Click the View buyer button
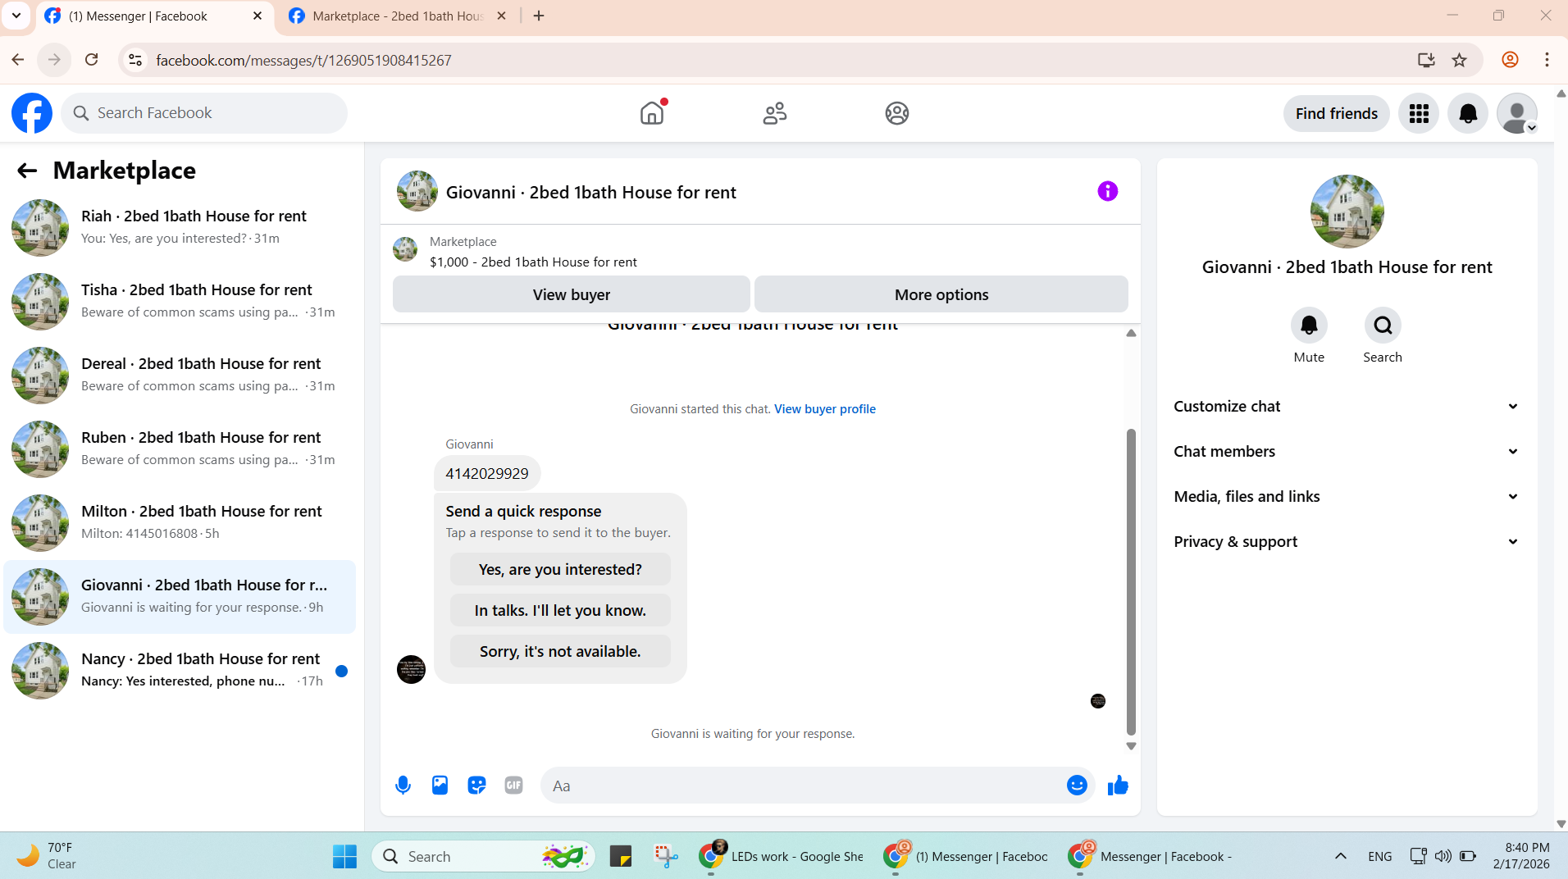The height and width of the screenshot is (879, 1568). pyautogui.click(x=572, y=294)
